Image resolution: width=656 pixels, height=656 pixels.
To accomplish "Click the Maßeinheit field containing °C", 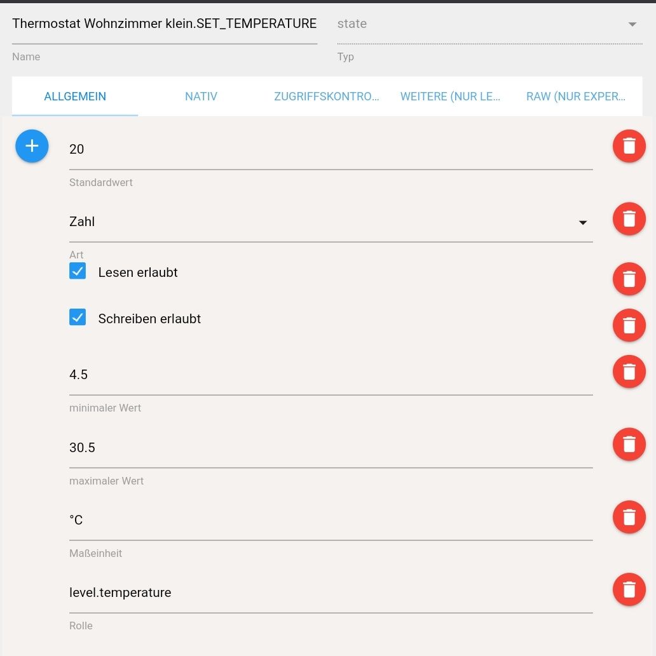I will (x=331, y=520).
